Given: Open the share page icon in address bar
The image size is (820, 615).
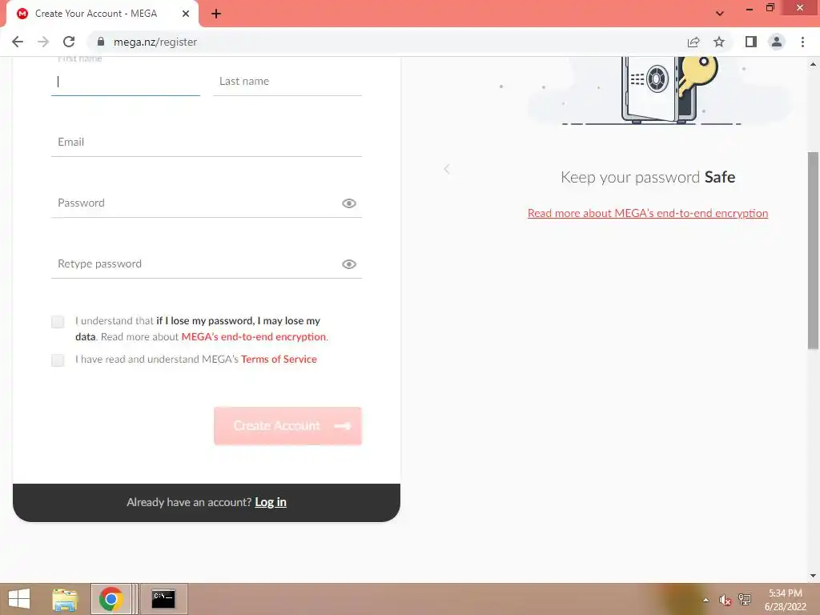Looking at the screenshot, I should click(693, 42).
